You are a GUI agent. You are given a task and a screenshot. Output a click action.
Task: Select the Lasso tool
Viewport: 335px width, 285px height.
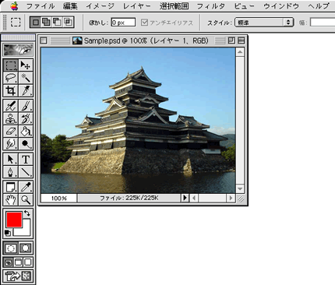tap(11, 78)
